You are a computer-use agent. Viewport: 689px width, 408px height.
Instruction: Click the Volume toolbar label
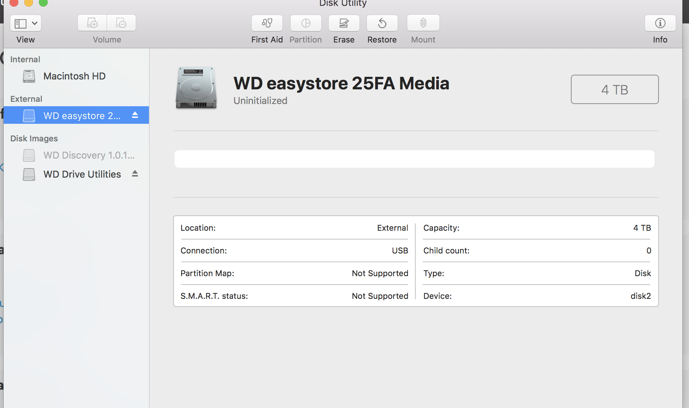(107, 40)
